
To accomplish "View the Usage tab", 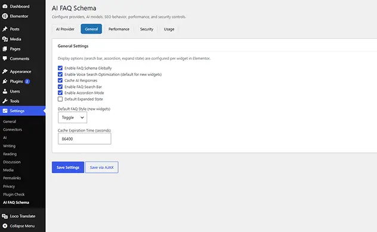I will (x=169, y=29).
